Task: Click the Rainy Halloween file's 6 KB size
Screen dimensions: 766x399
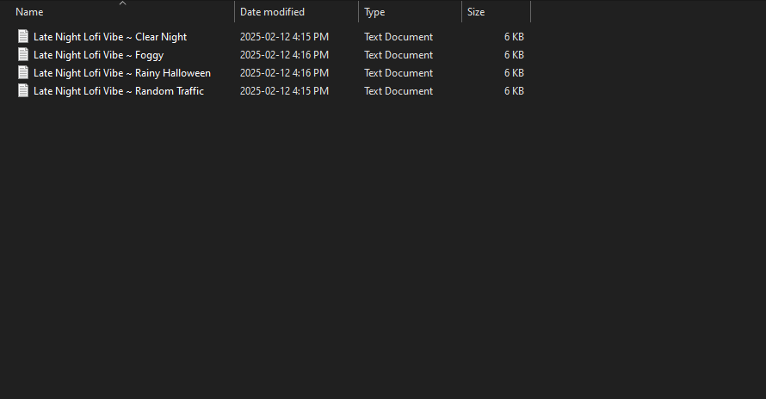Action: 514,73
